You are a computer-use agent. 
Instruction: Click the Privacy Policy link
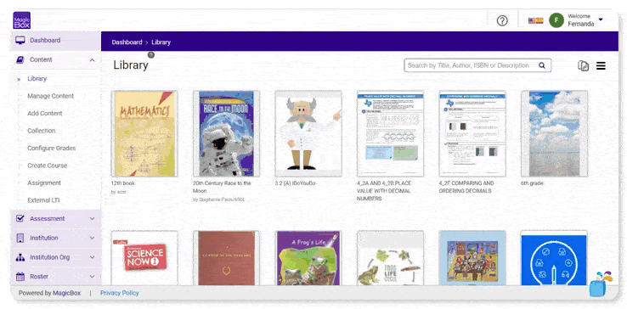119,293
